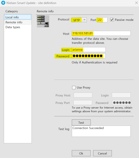Click the Nielsen Smart Update app icon

(3, 3)
